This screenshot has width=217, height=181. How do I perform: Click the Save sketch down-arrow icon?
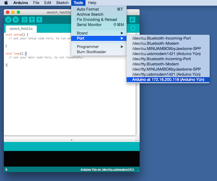39,20
